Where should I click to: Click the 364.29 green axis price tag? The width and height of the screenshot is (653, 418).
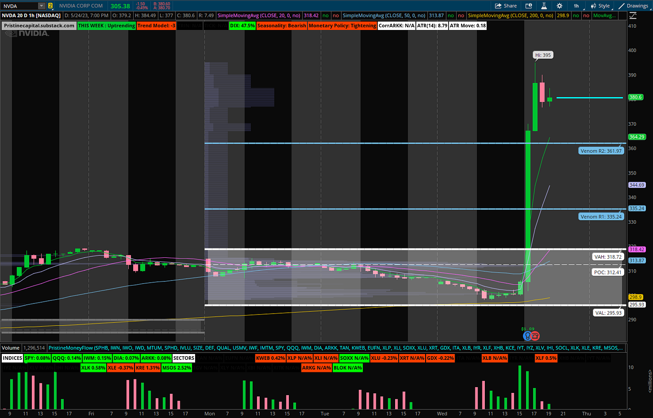coord(636,137)
